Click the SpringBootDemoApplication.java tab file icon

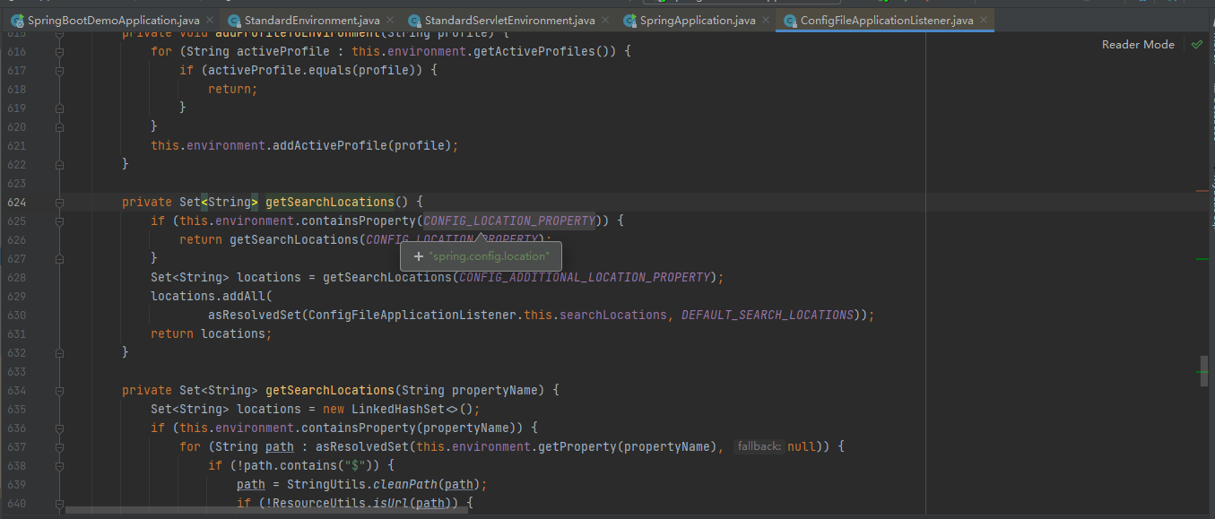pos(17,20)
